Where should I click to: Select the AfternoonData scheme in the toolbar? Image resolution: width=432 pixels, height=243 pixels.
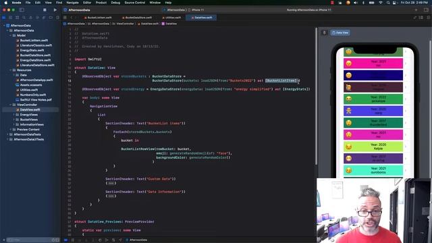coord(174,10)
